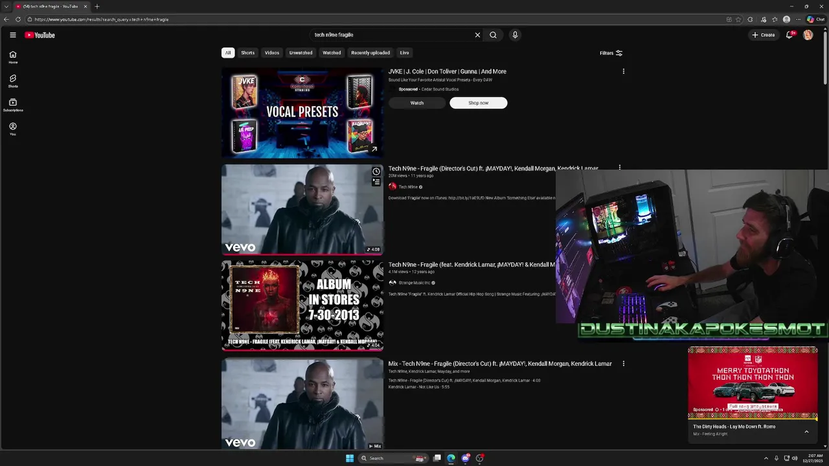Click the Merry Toyotathon miniplayer video
Screen dimensions: 829x466
753,383
